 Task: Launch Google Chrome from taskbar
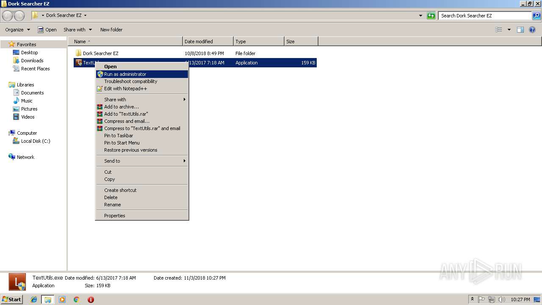[x=76, y=299]
